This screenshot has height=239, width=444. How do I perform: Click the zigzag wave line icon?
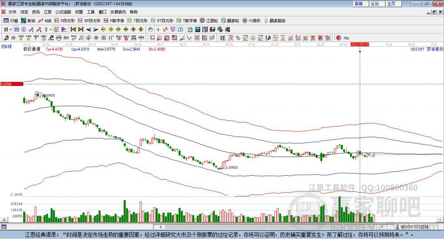(189, 38)
